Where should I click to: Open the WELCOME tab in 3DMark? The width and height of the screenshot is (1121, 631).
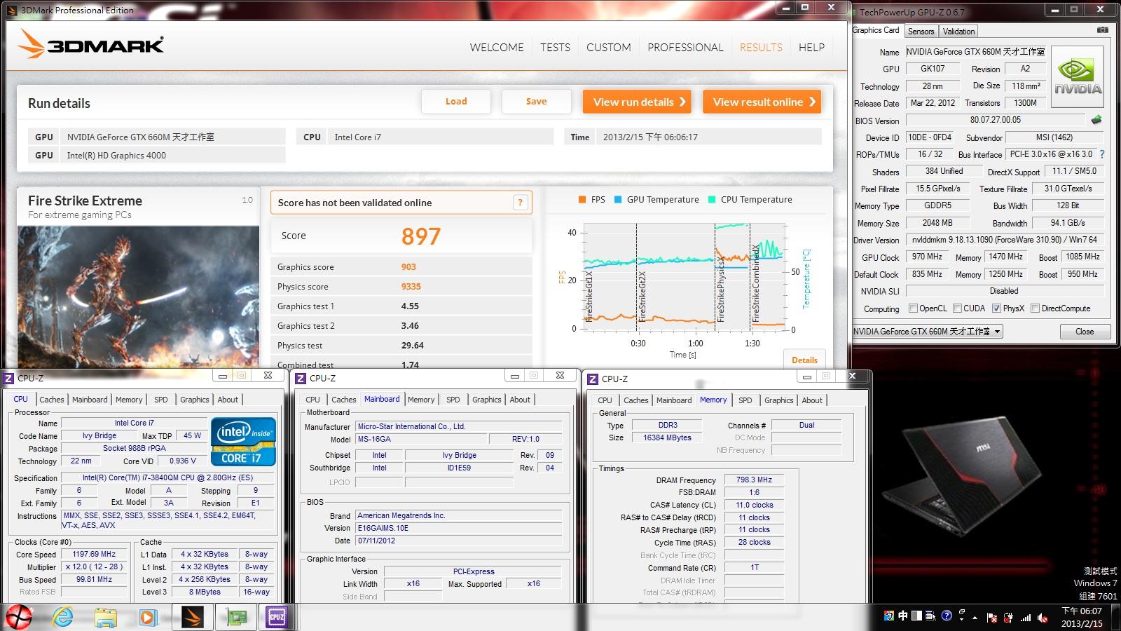[x=497, y=48]
